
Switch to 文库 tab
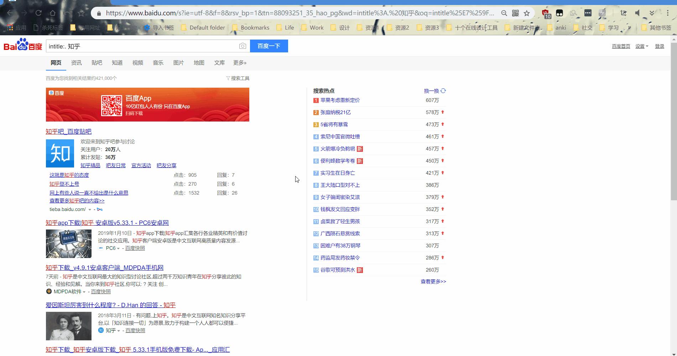(x=219, y=63)
